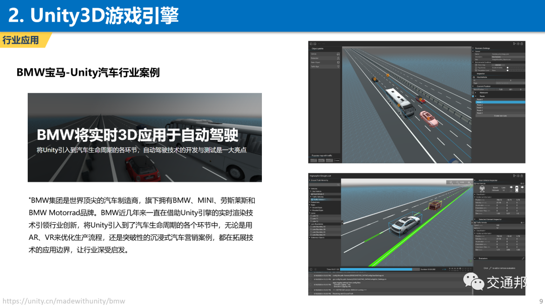
Task: Open the unity.cn/madewithunity/bmw link
Action: (x=64, y=301)
